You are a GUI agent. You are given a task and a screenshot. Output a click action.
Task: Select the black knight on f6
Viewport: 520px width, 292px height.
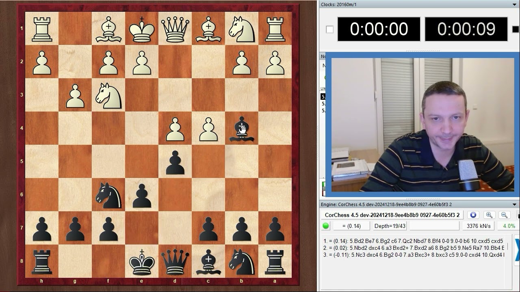pyautogui.click(x=108, y=195)
